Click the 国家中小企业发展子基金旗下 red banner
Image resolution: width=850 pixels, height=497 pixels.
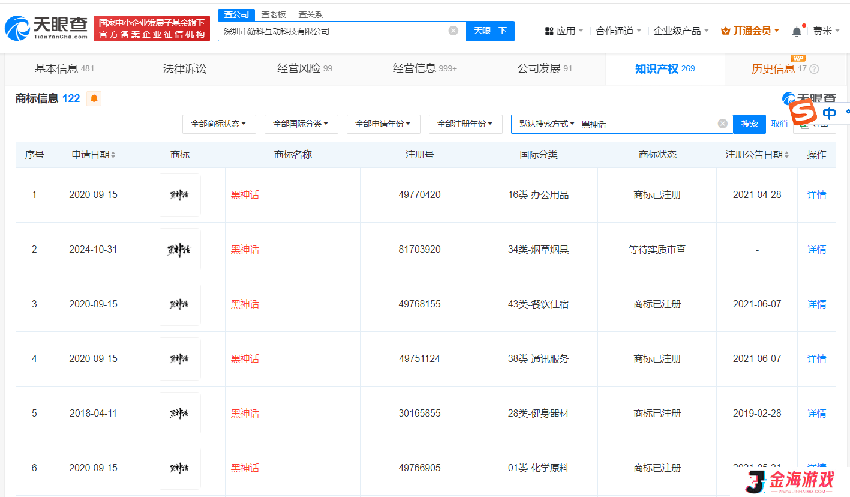[x=152, y=28]
